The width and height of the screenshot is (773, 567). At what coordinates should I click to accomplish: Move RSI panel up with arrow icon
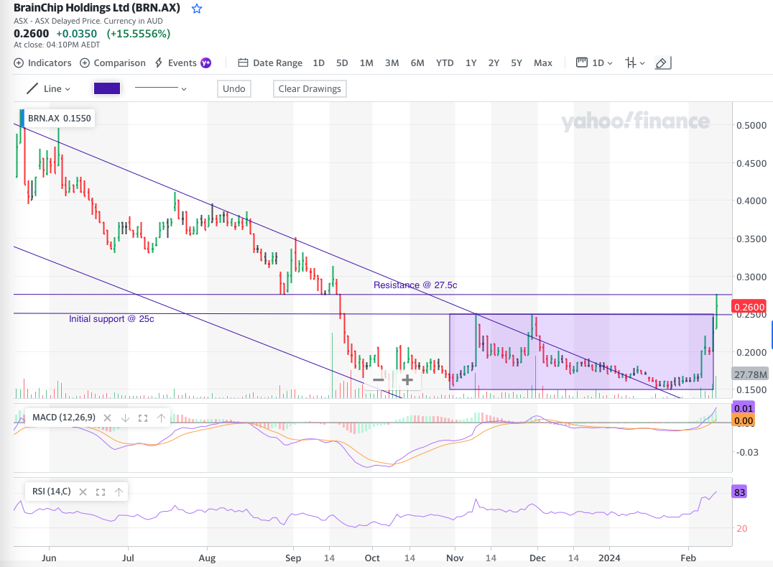point(119,492)
